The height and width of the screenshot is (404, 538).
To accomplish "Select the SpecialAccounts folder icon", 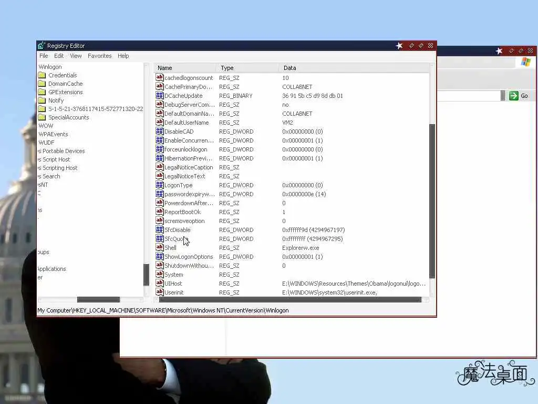I will 42,117.
